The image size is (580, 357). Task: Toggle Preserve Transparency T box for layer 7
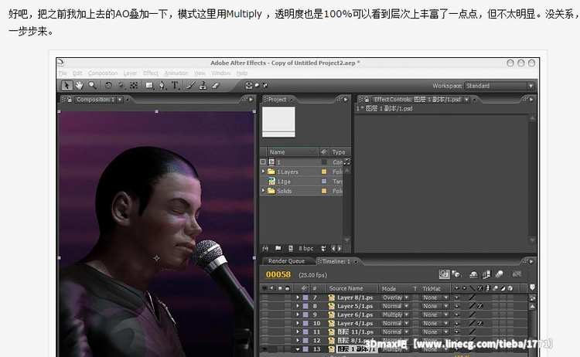415,297
